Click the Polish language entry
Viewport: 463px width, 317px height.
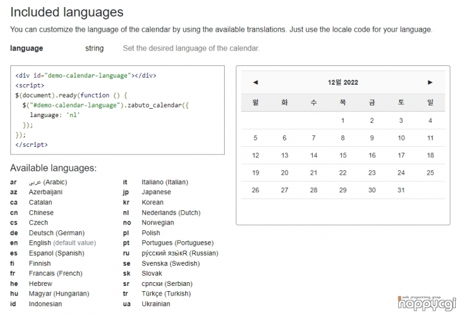(x=151, y=233)
